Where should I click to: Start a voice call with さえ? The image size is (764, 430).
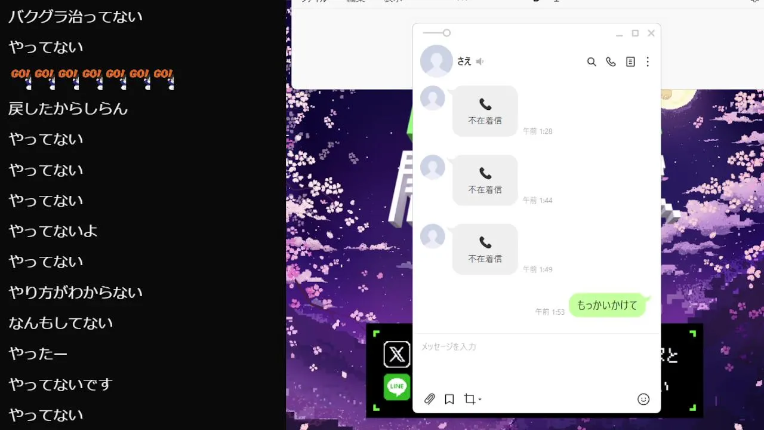coord(611,62)
